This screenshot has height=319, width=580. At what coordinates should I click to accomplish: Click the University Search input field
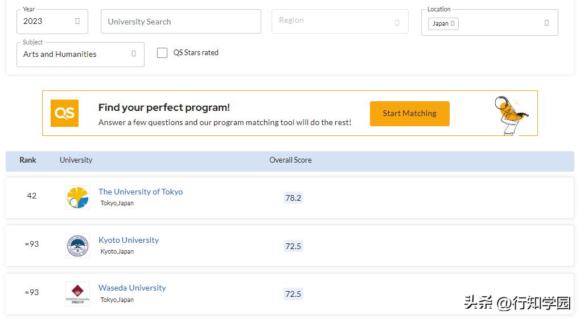click(180, 22)
